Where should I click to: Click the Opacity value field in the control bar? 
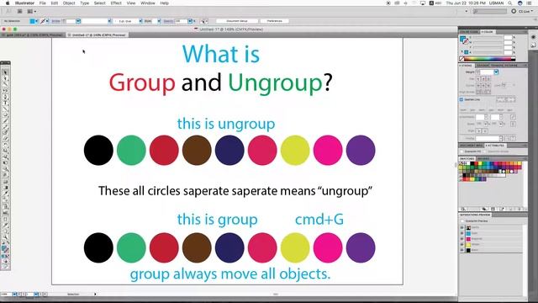[x=182, y=21]
